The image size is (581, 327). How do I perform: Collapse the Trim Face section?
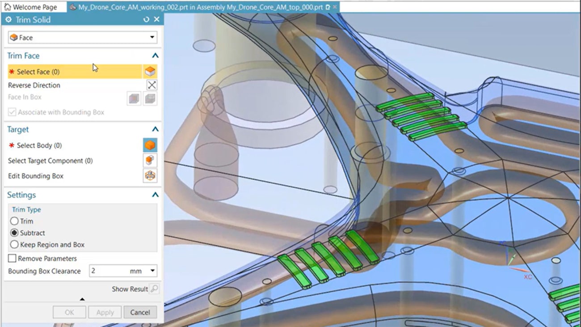point(156,55)
